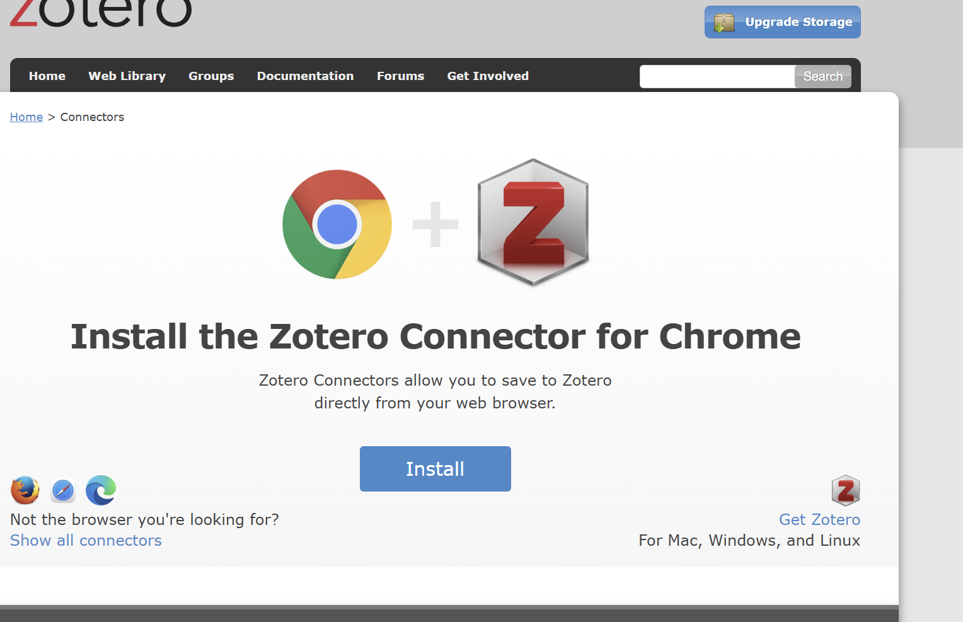Viewport: 963px width, 622px height.
Task: Click the large Zotero hexagon logo
Action: (533, 222)
